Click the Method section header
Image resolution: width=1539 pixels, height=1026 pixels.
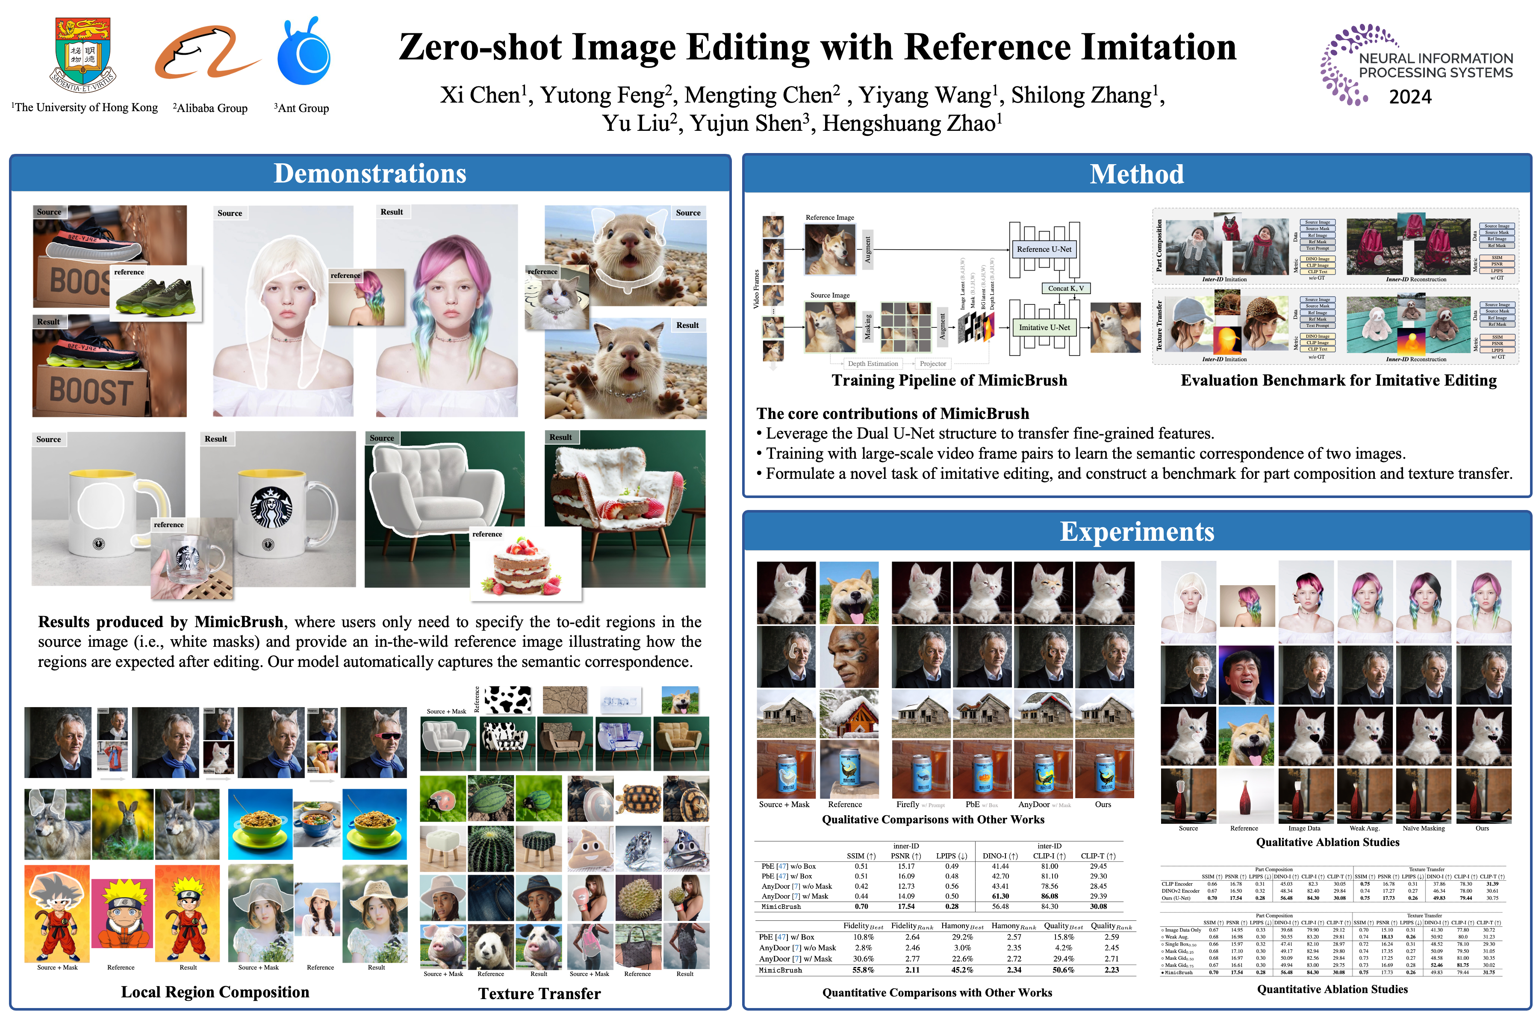tap(1137, 174)
